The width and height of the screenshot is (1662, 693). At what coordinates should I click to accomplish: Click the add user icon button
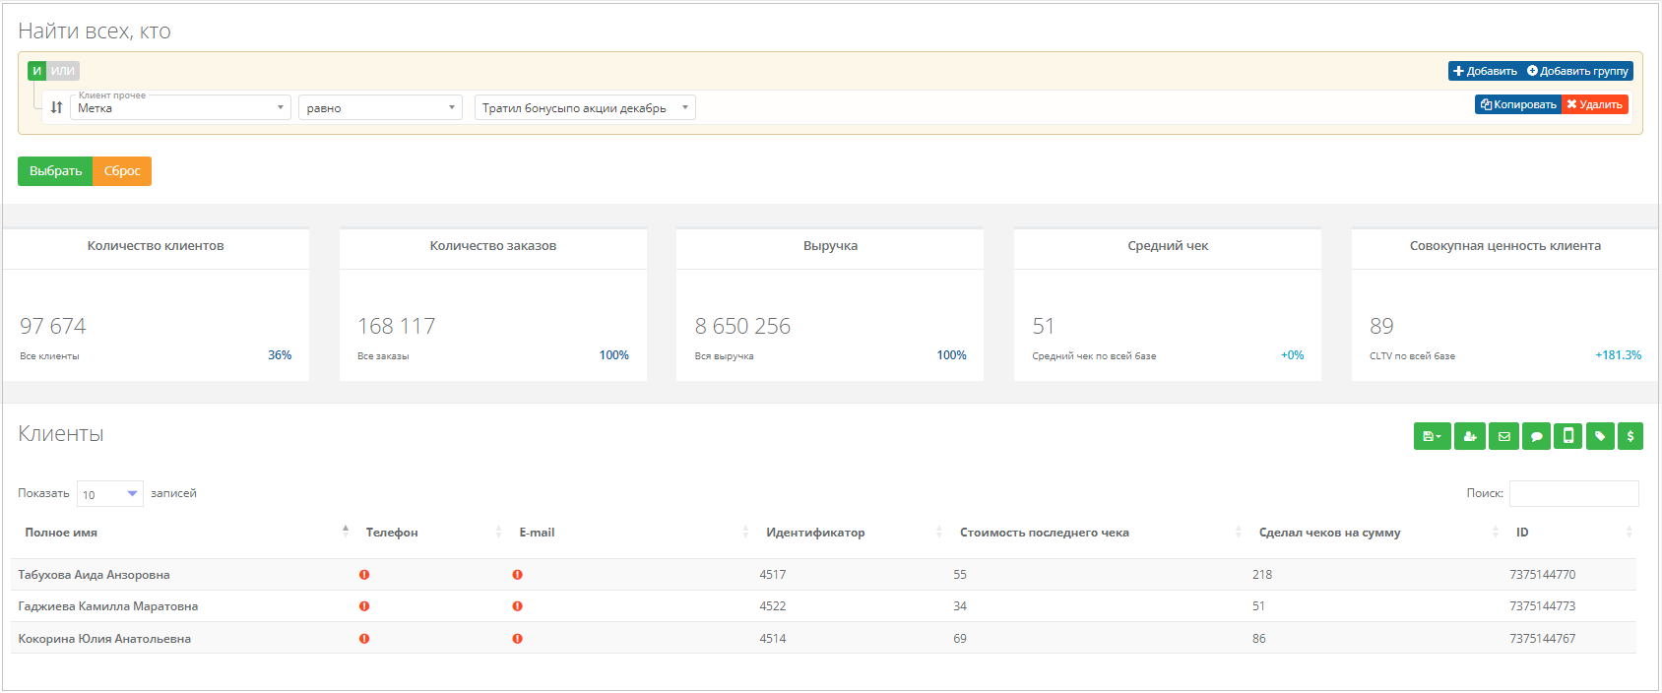pyautogui.click(x=1470, y=436)
